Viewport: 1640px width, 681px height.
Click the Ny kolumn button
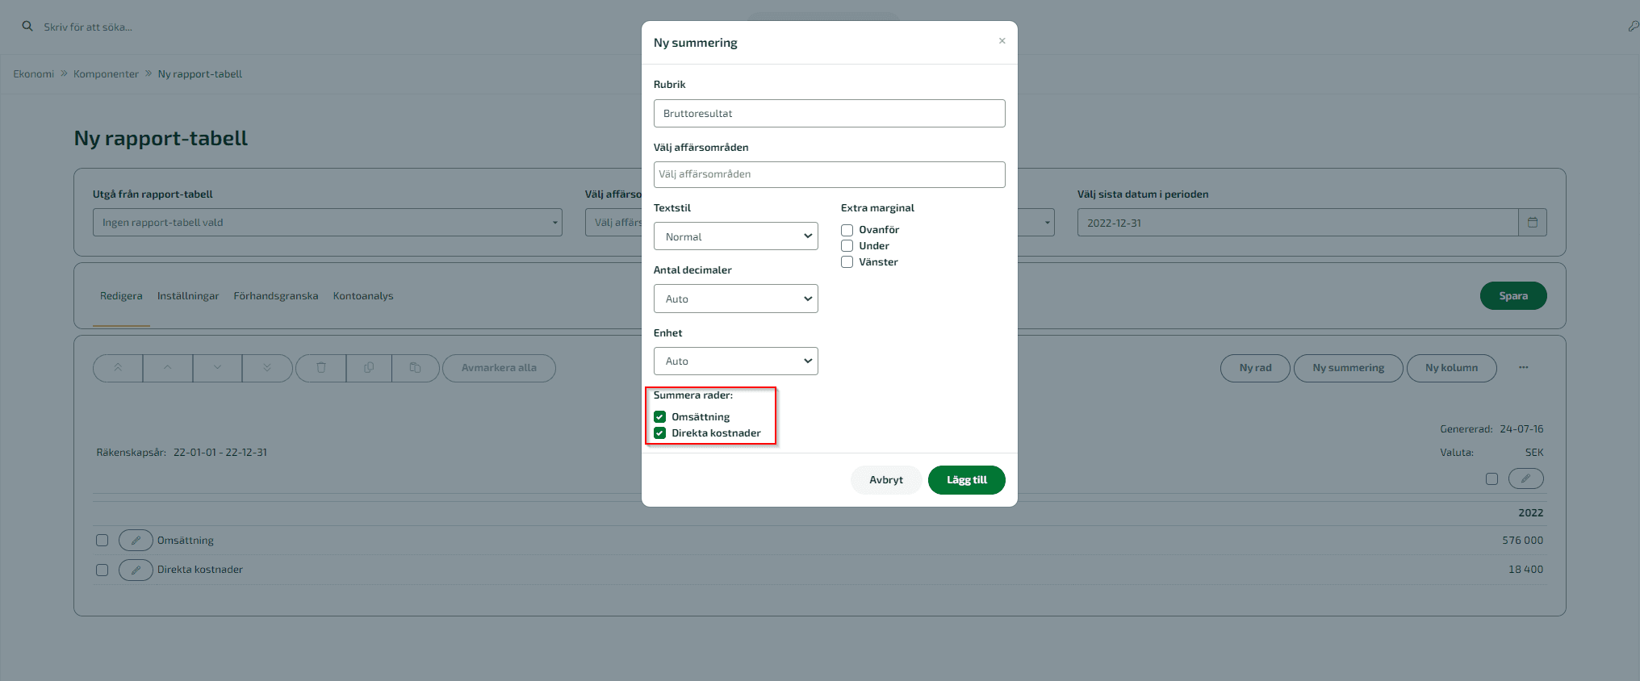(1452, 368)
